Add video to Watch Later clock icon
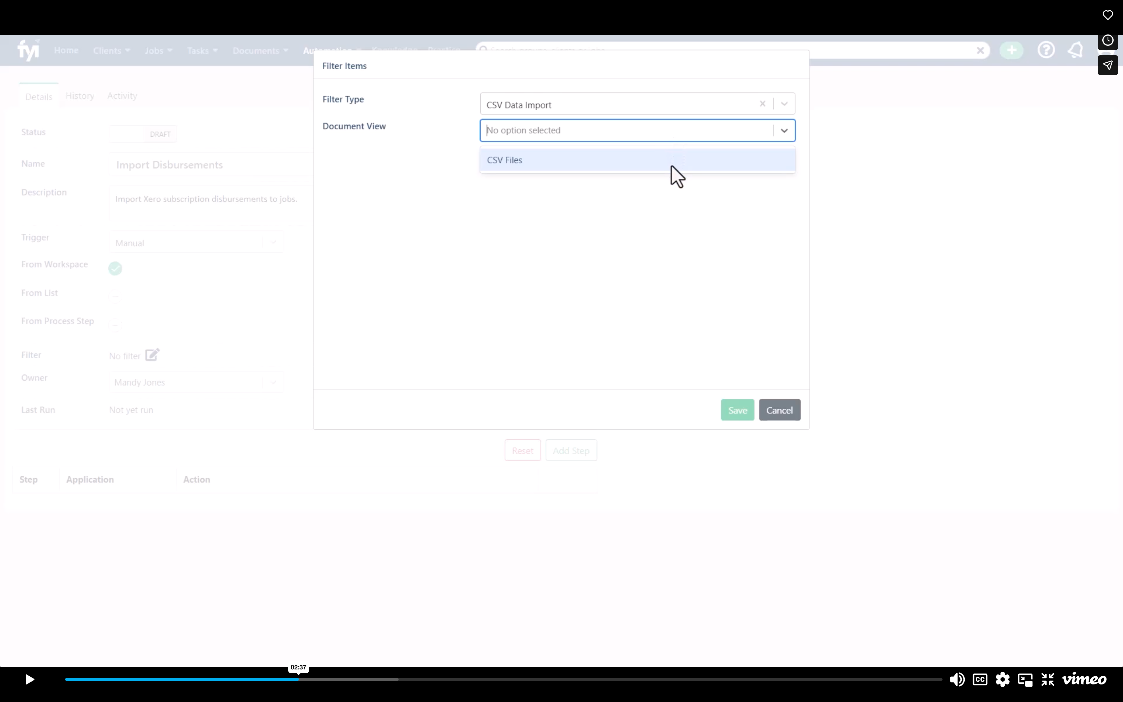Screen dimensions: 1123x702 pos(1108,40)
